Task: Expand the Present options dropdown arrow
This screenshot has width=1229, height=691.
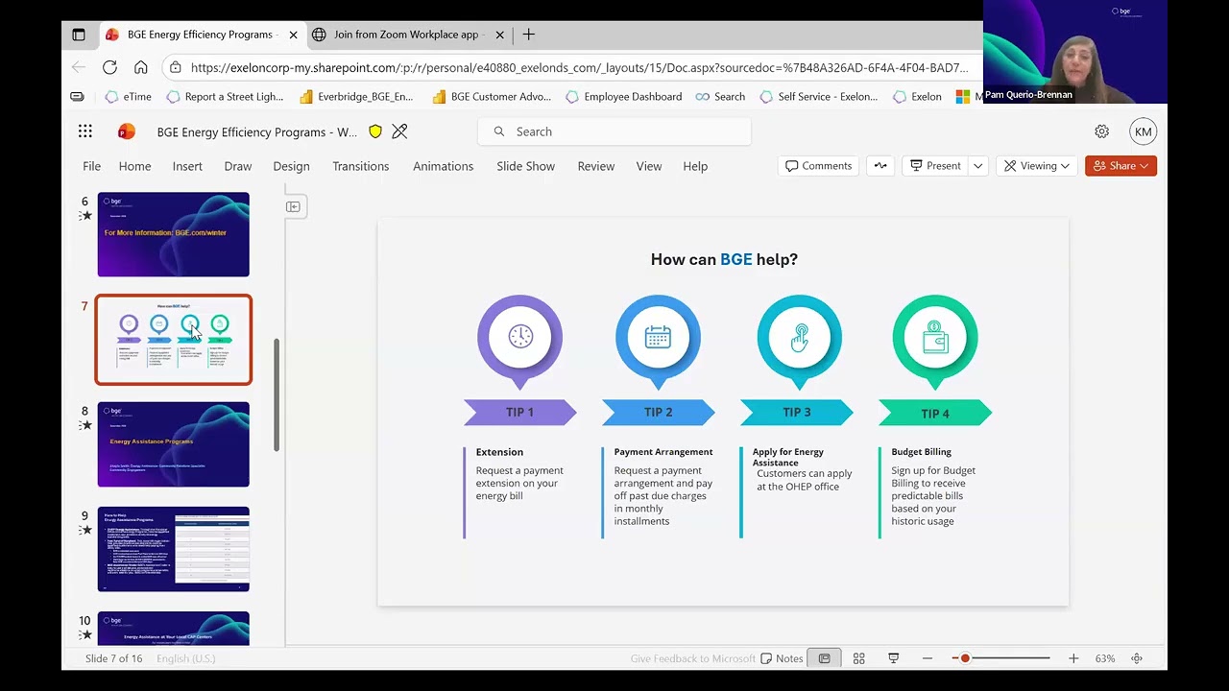Action: coord(977,166)
